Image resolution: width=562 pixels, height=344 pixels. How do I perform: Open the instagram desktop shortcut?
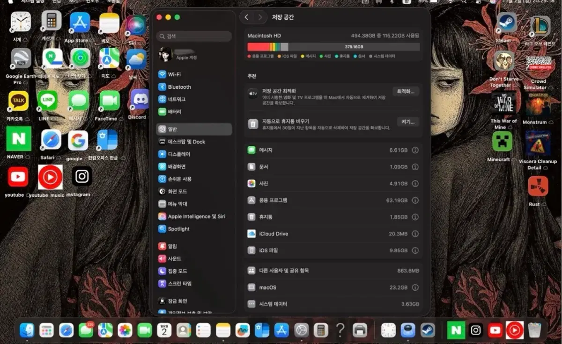point(82,176)
